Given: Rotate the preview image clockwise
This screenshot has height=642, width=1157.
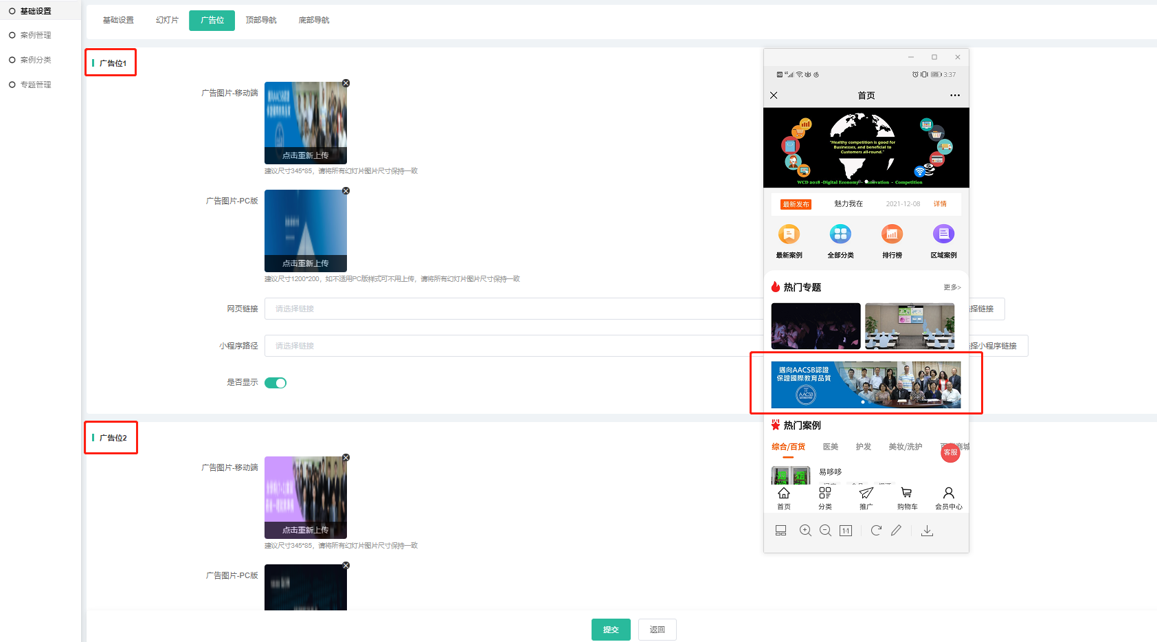Looking at the screenshot, I should (876, 531).
